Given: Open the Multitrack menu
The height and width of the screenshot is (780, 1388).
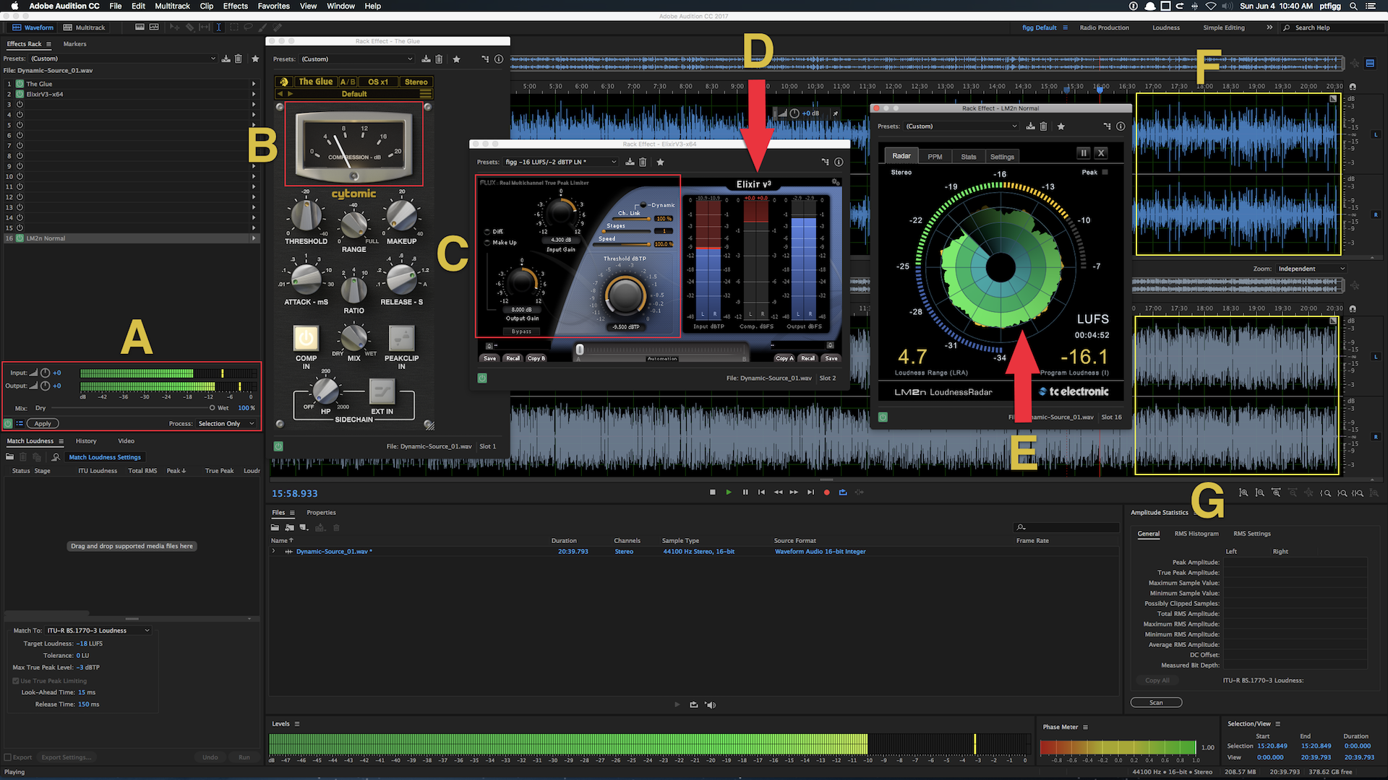Looking at the screenshot, I should tap(172, 6).
